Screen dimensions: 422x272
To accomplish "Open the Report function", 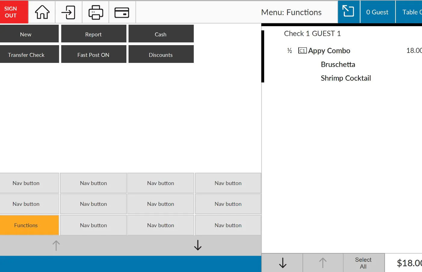I will pos(94,34).
